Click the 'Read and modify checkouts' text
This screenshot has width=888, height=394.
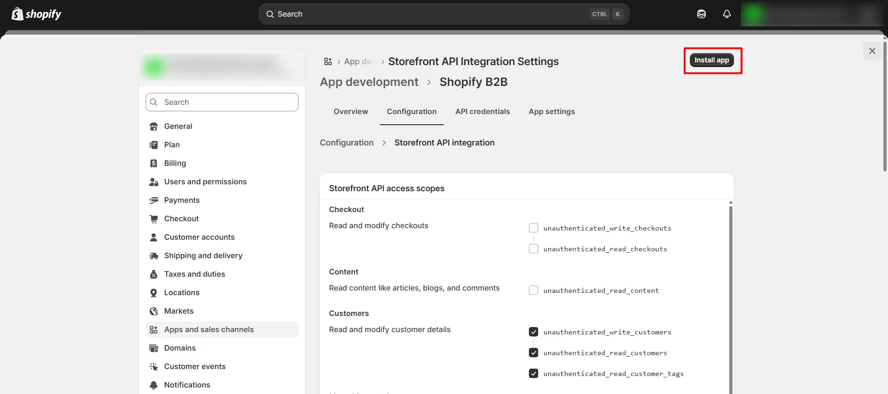[379, 226]
